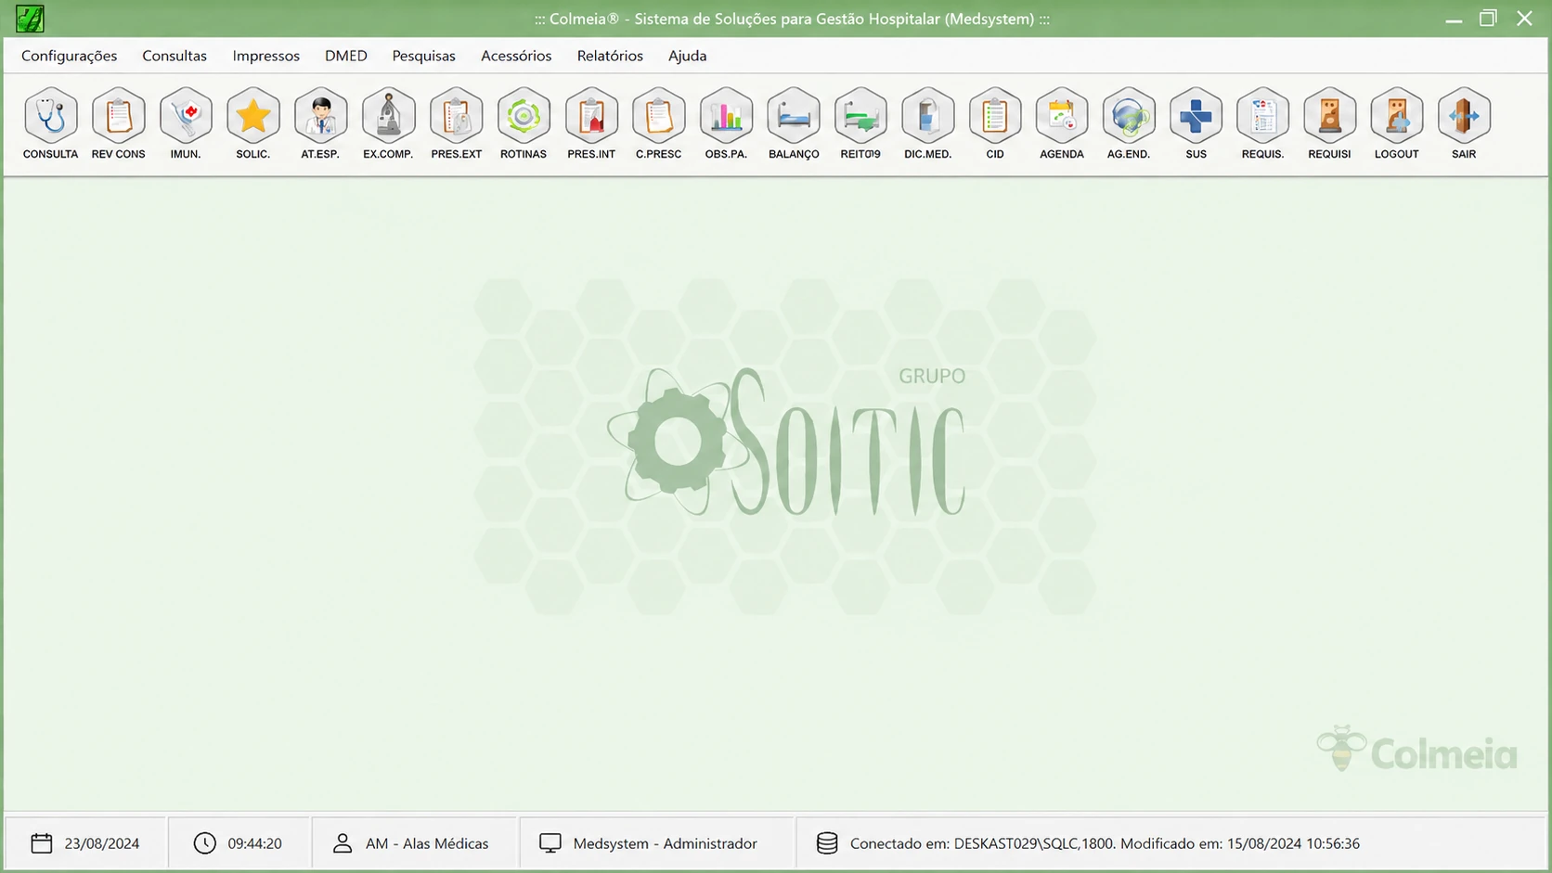
Task: Click the REQUISI orange icon
Action: tap(1330, 116)
